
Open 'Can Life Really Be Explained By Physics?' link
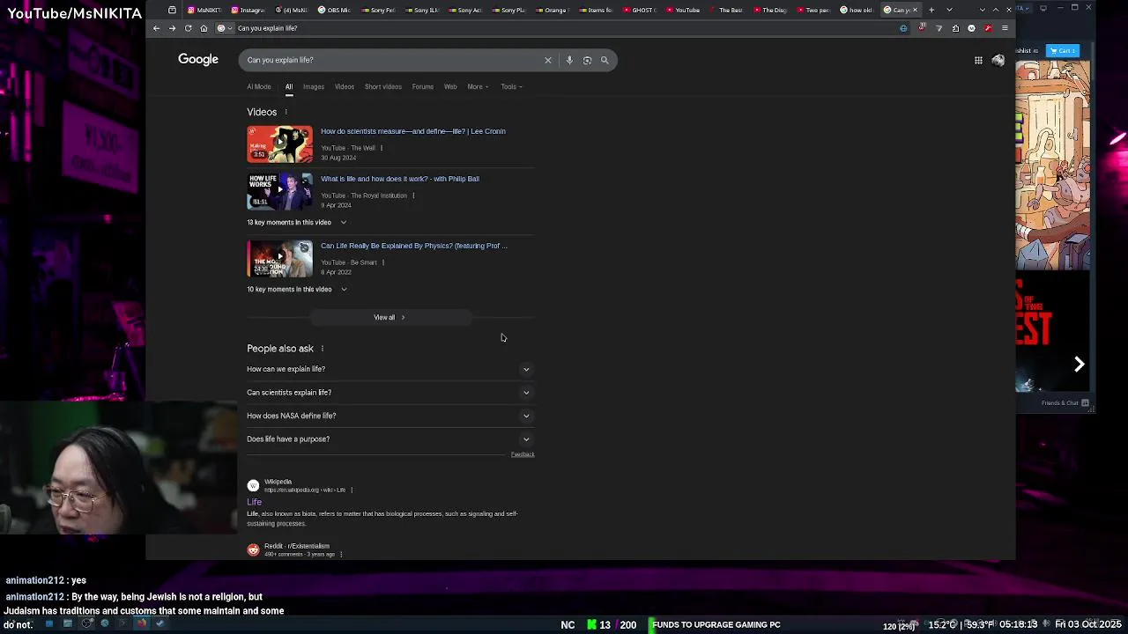(x=414, y=246)
